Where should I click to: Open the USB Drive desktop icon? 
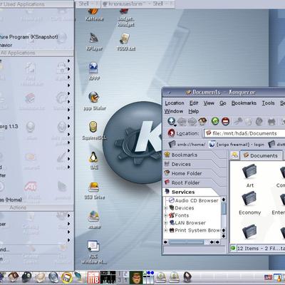point(94,191)
